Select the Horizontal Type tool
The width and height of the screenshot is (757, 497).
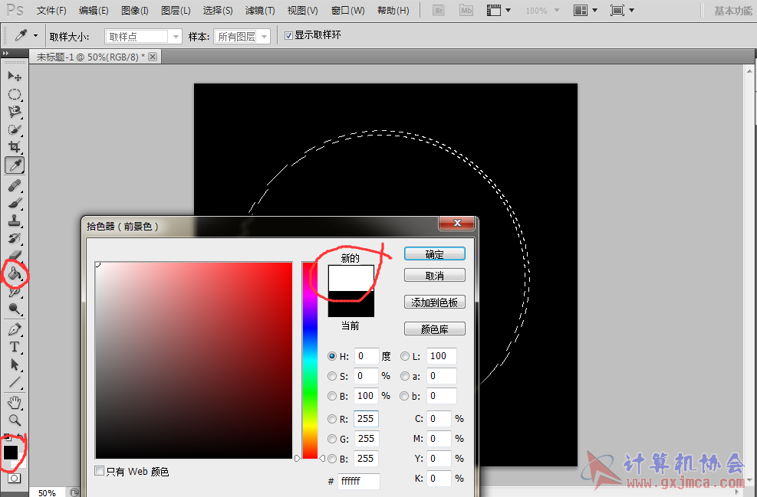point(15,347)
